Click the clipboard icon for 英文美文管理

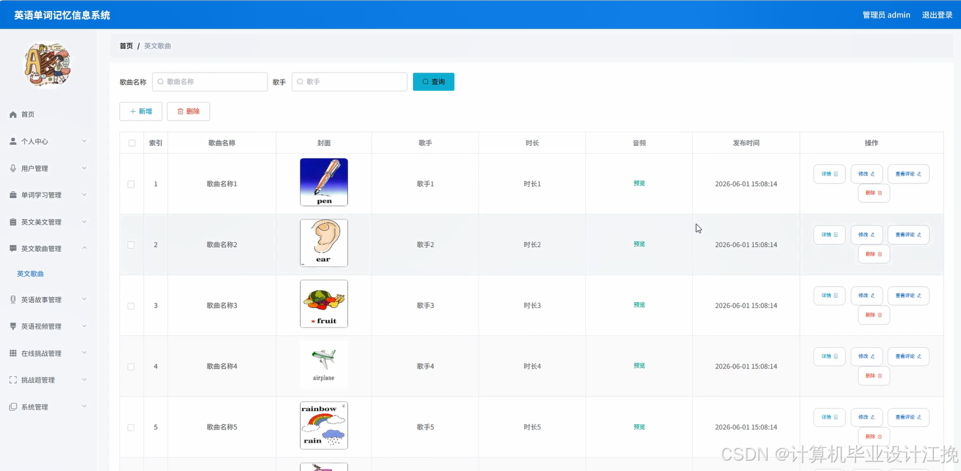tap(13, 222)
